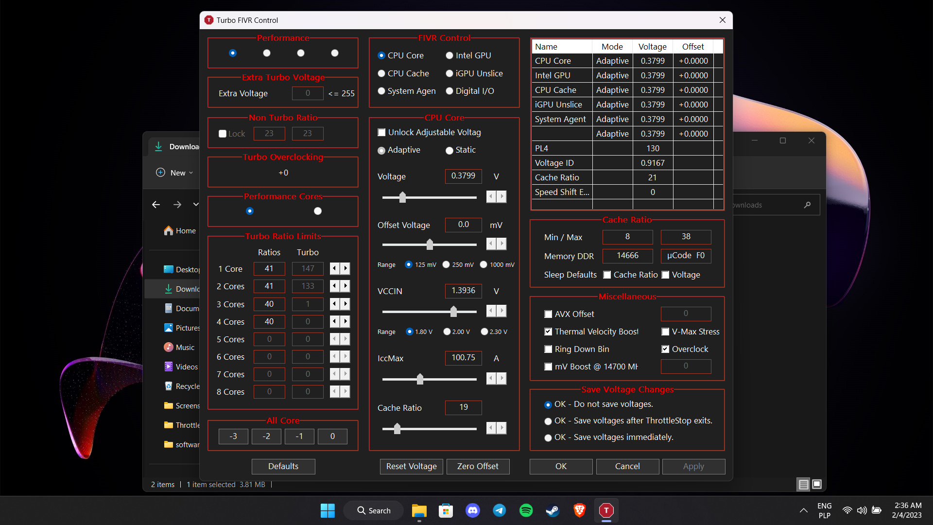Screen dimensions: 933x525
Task: Enable V-Max Stress checkbox
Action: (665, 332)
